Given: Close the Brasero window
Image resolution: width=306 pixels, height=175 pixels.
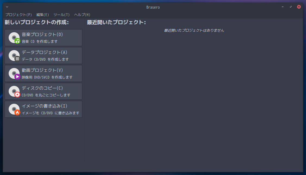Looking at the screenshot, I should click(299, 7).
